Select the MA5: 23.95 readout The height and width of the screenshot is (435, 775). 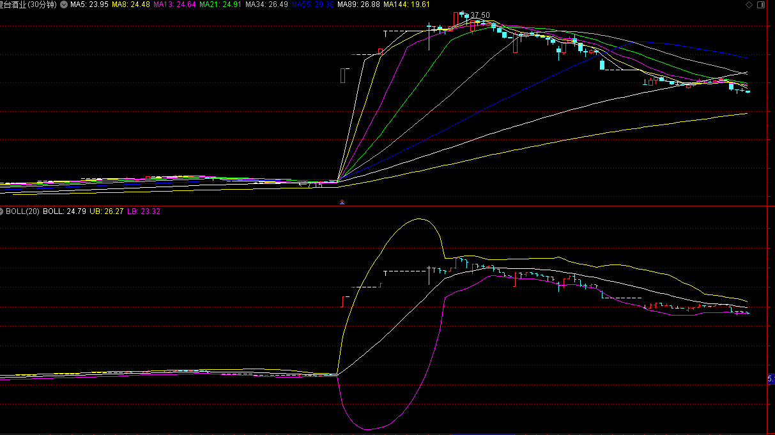(89, 4)
